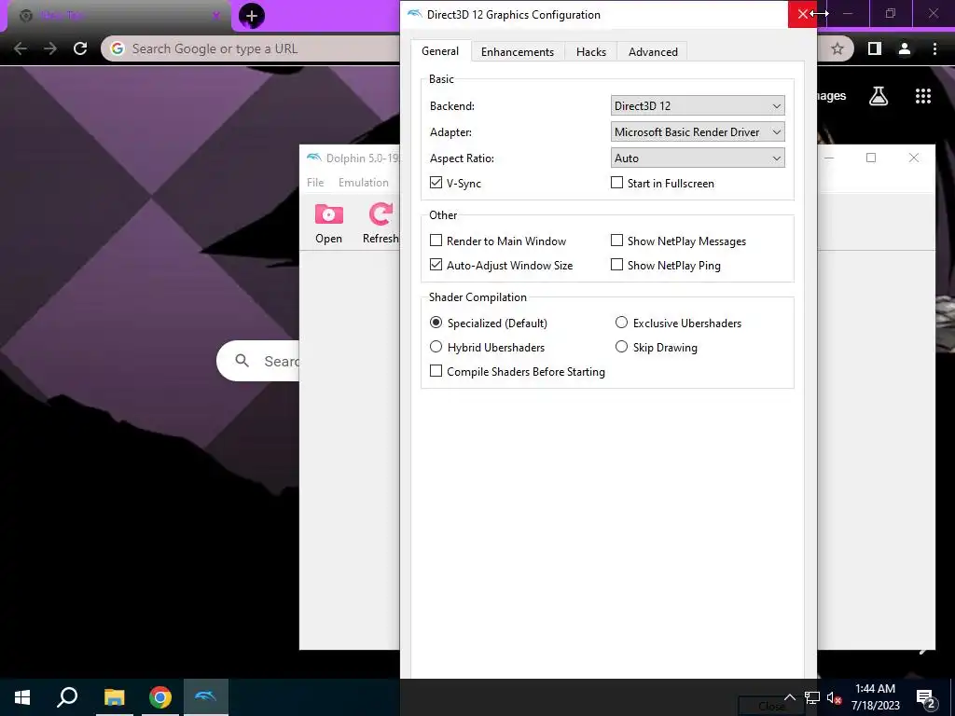Open the Aspect Ratio dropdown
This screenshot has height=716, width=955.
(698, 158)
